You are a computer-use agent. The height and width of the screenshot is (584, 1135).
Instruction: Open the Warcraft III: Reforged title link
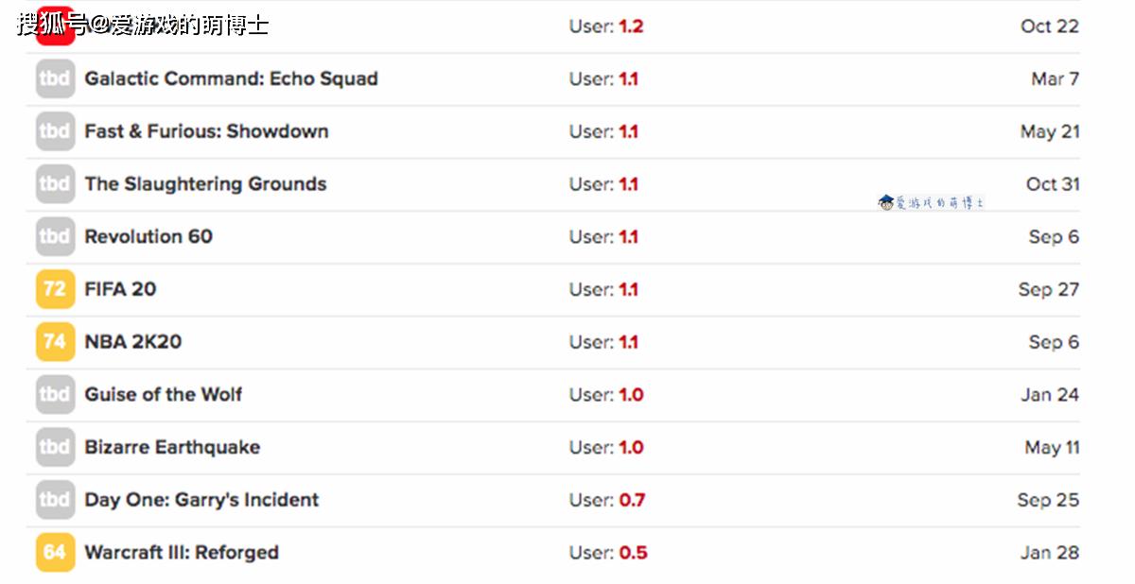click(x=182, y=553)
